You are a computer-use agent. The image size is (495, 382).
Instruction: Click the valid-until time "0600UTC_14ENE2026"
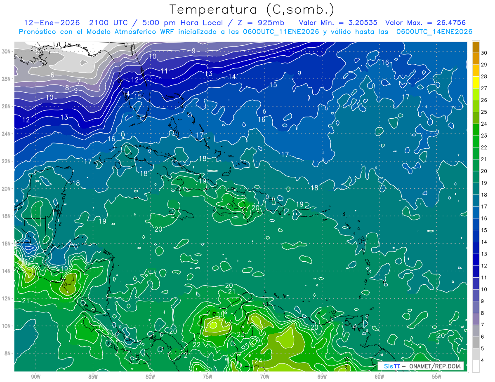click(x=434, y=31)
